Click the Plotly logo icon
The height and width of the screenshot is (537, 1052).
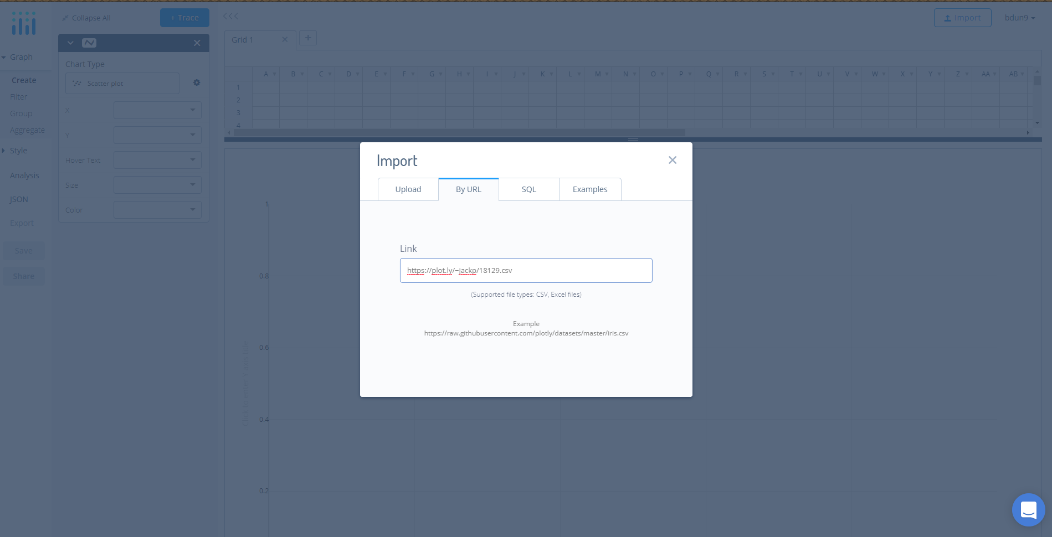pyautogui.click(x=24, y=23)
